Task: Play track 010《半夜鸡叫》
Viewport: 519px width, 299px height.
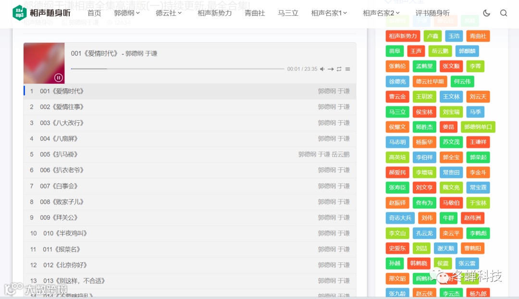Action: tap(190, 234)
